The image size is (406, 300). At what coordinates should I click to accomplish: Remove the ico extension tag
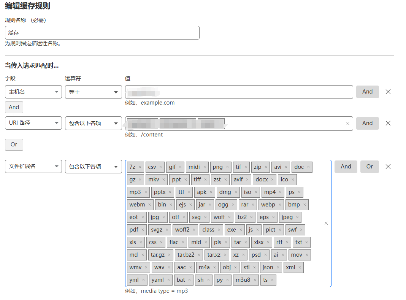pyautogui.click(x=293, y=179)
